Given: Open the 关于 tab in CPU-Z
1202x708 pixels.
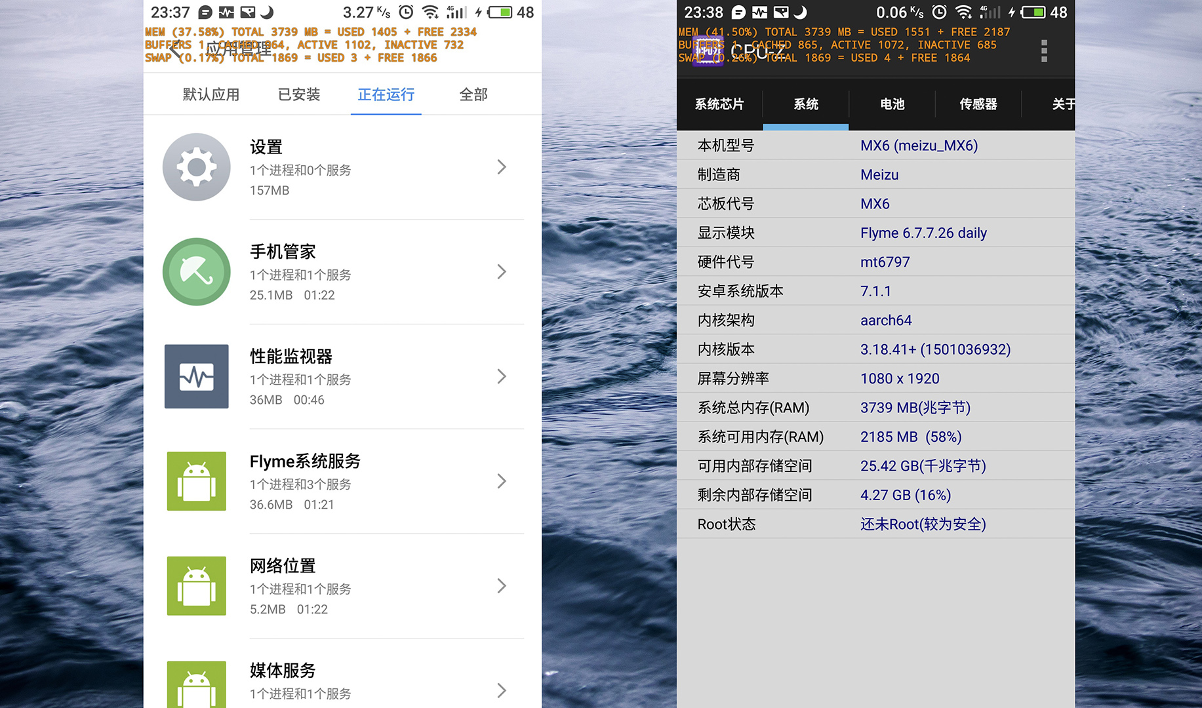Looking at the screenshot, I should coord(1062,104).
